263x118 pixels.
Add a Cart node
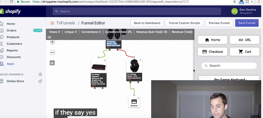click(245, 52)
